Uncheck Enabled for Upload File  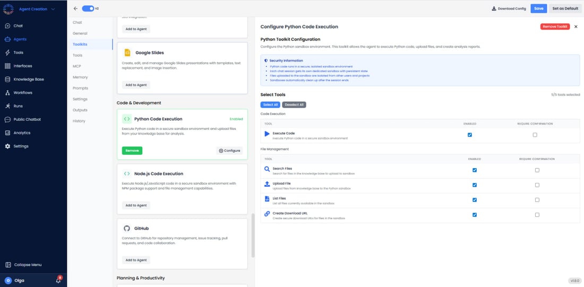[475, 185]
